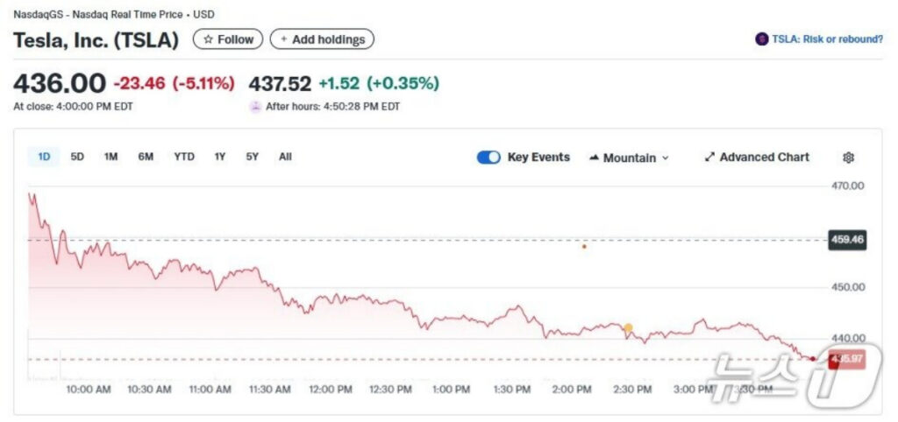Switch chart to YTD range
Viewport: 898px width, 422px height.
point(183,157)
